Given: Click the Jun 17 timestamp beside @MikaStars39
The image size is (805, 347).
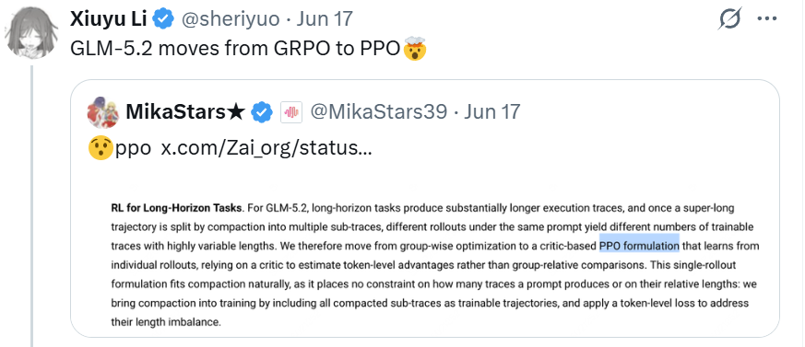Looking at the screenshot, I should (x=491, y=111).
